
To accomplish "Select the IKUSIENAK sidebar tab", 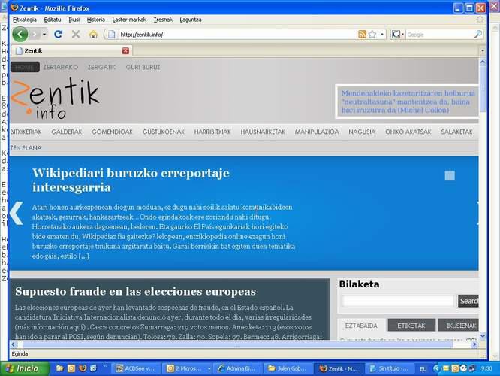I will pyautogui.click(x=459, y=326).
